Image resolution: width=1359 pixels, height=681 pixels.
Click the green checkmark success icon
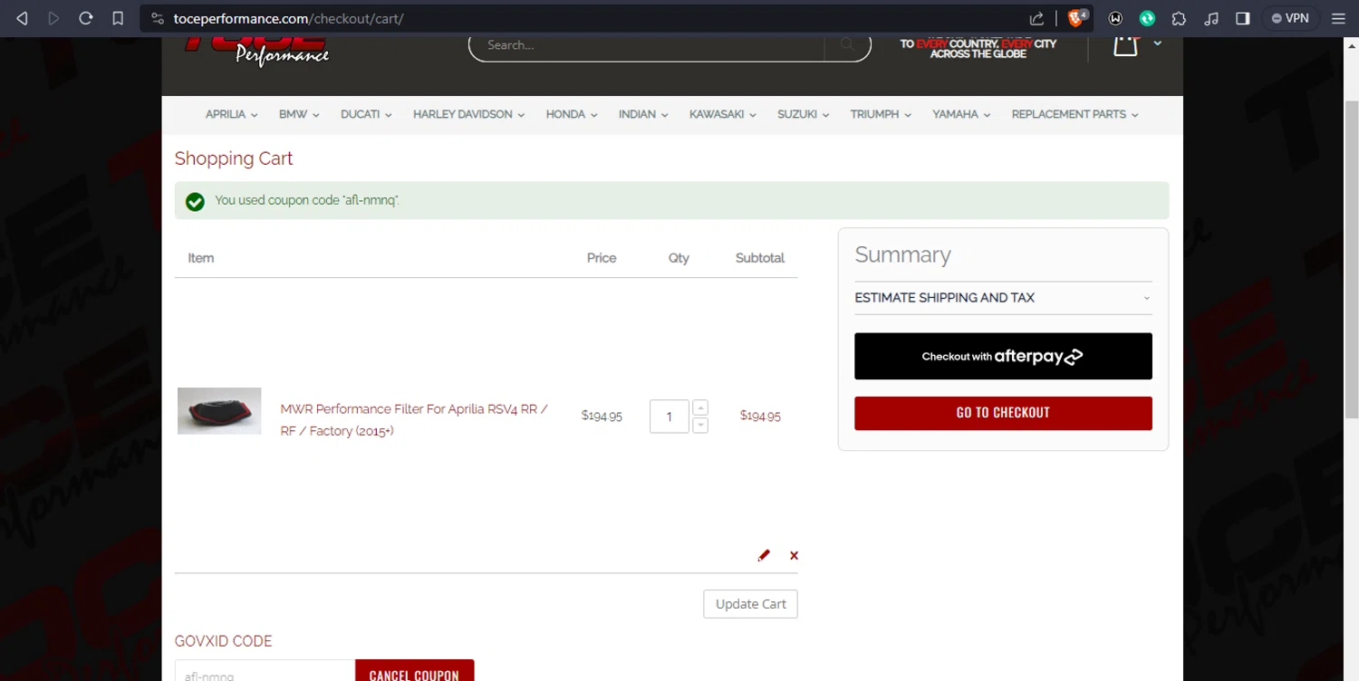[x=195, y=201]
